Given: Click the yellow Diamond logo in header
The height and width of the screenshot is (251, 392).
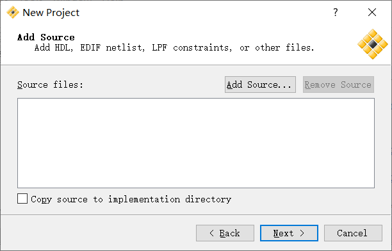Looking at the screenshot, I should point(373,44).
